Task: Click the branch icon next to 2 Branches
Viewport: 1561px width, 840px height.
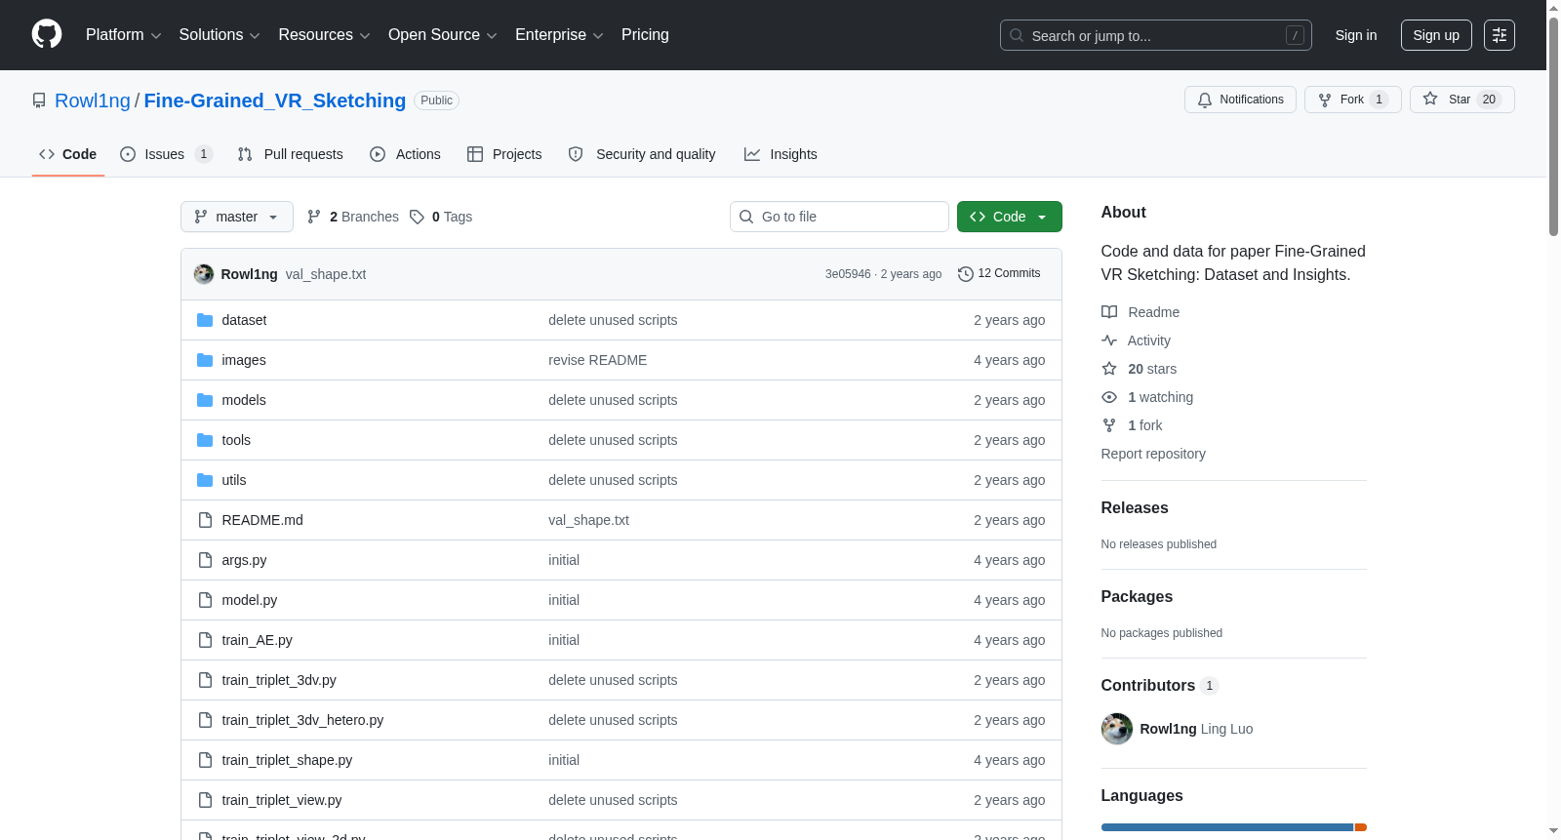Action: [314, 217]
